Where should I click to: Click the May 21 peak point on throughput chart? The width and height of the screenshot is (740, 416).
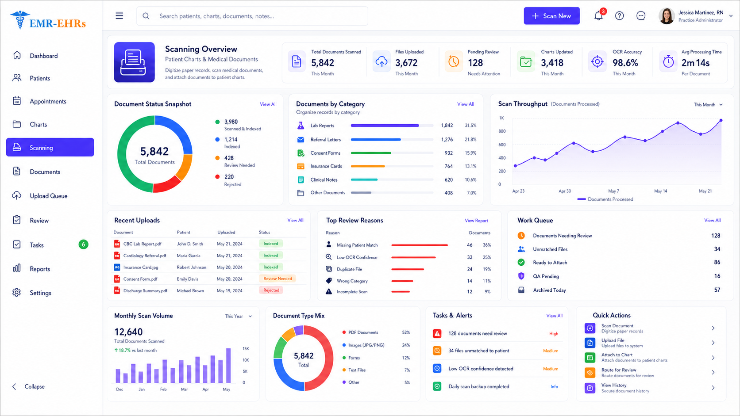[x=721, y=120]
